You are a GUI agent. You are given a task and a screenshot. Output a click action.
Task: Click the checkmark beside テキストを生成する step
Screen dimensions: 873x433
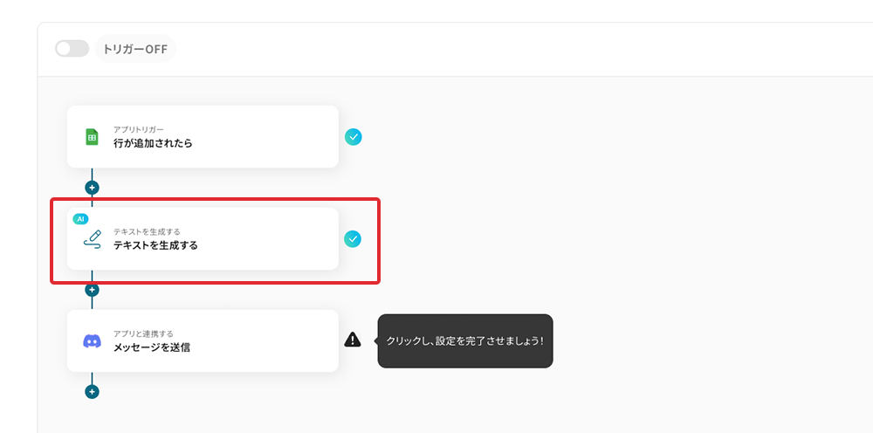[353, 238]
